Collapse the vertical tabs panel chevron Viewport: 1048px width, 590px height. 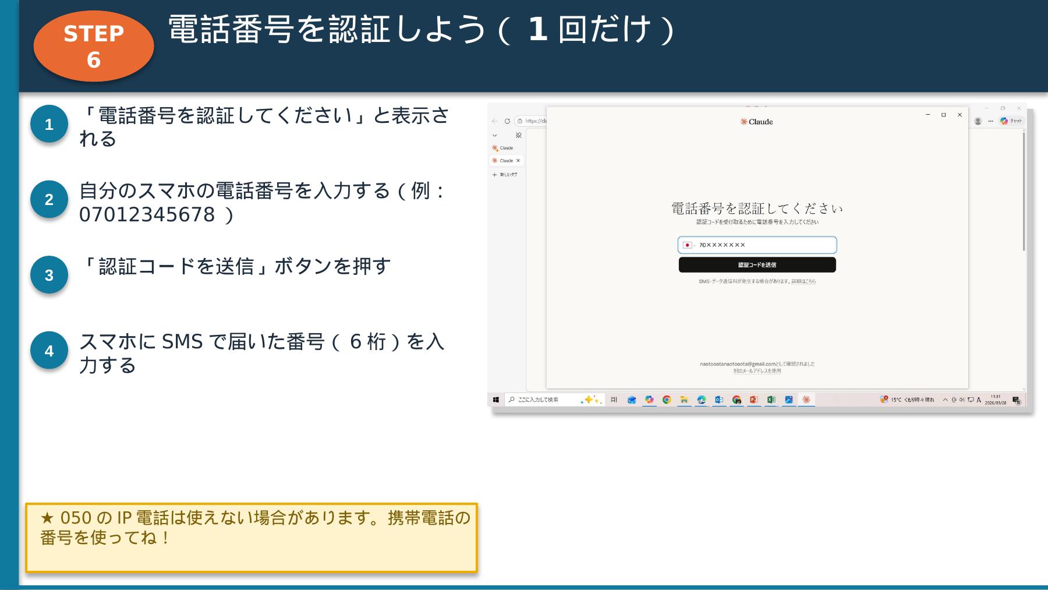coord(495,135)
